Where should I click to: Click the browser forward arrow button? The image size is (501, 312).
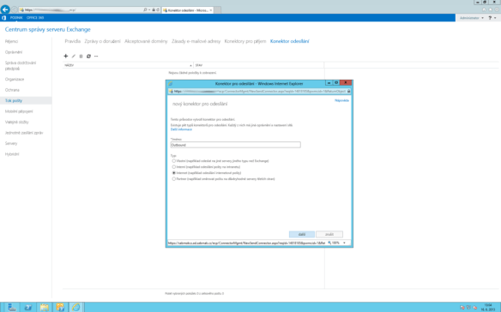pyautogui.click(x=15, y=9)
